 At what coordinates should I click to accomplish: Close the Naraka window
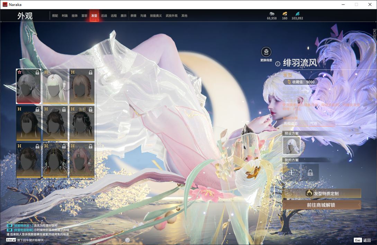point(370,5)
